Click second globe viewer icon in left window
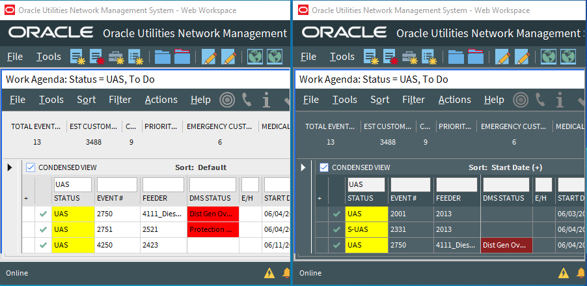Screen dimensions: 587x286 click(275, 57)
